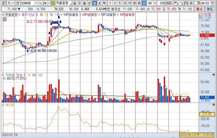Toggle the D checkbox
This screenshot has width=217, height=138.
pos(196,3)
